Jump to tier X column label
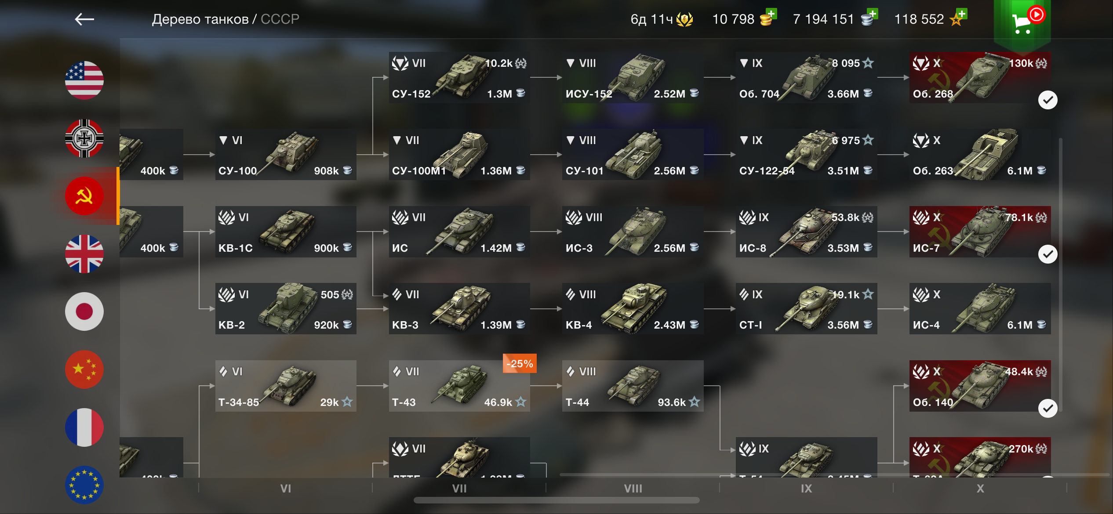Viewport: 1113px width, 514px height. (980, 489)
